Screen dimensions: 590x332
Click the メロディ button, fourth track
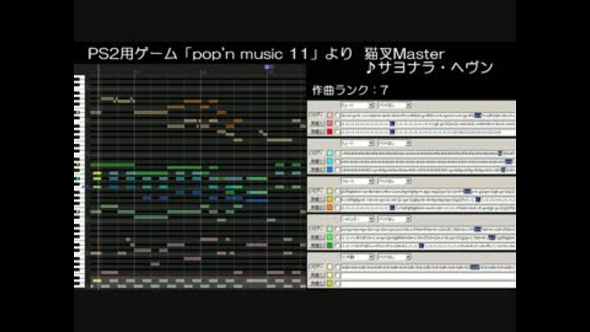pyautogui.click(x=317, y=229)
